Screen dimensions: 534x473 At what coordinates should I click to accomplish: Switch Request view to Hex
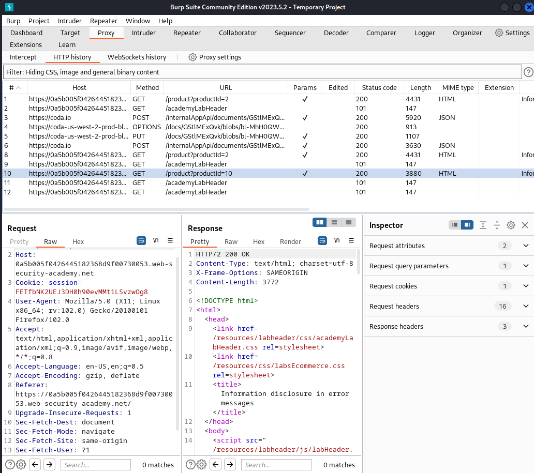78,241
